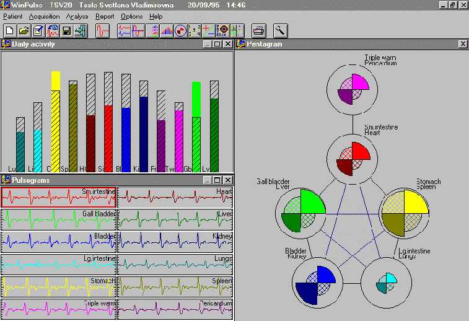
Task: Open the Options menu
Action: (131, 17)
